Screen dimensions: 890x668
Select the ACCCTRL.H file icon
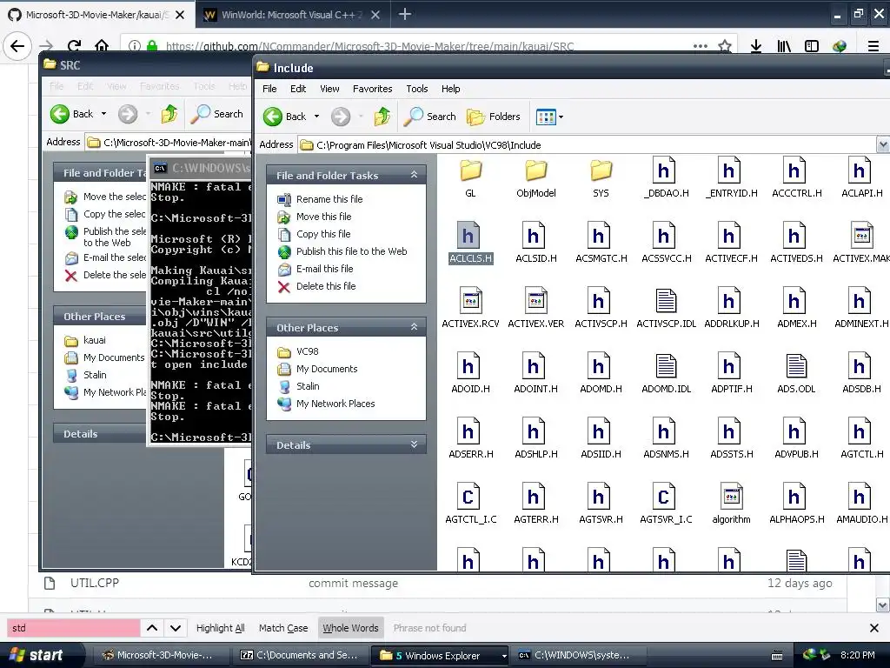(x=794, y=170)
